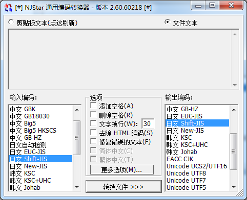
Task: Click output encoding list scroll up arrow
Action: (234, 110)
